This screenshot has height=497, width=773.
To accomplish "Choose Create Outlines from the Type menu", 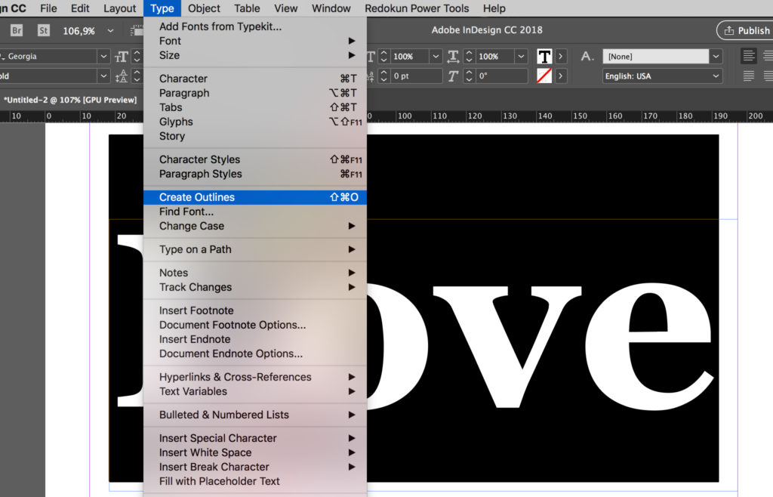I will (197, 197).
